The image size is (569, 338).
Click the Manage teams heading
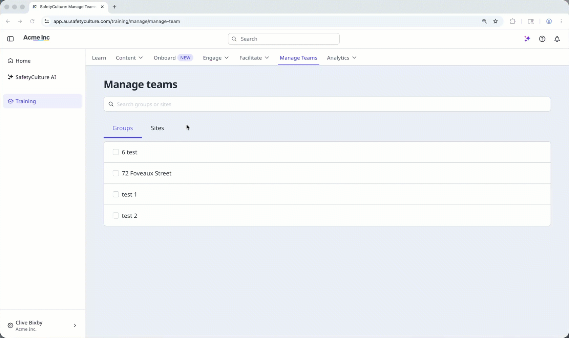click(141, 84)
